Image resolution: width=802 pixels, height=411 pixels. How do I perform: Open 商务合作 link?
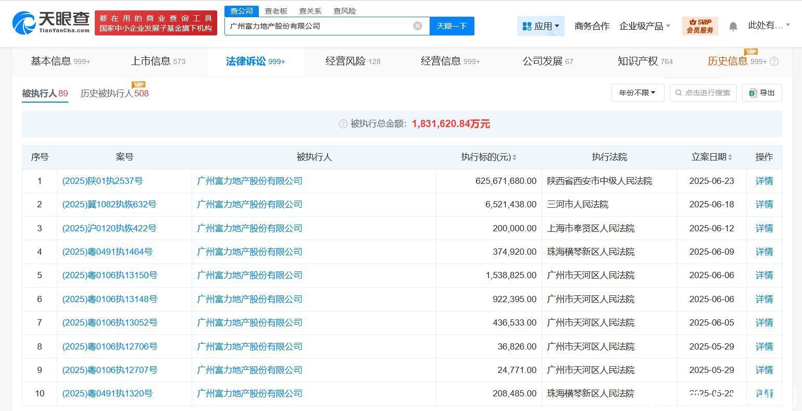click(x=592, y=26)
